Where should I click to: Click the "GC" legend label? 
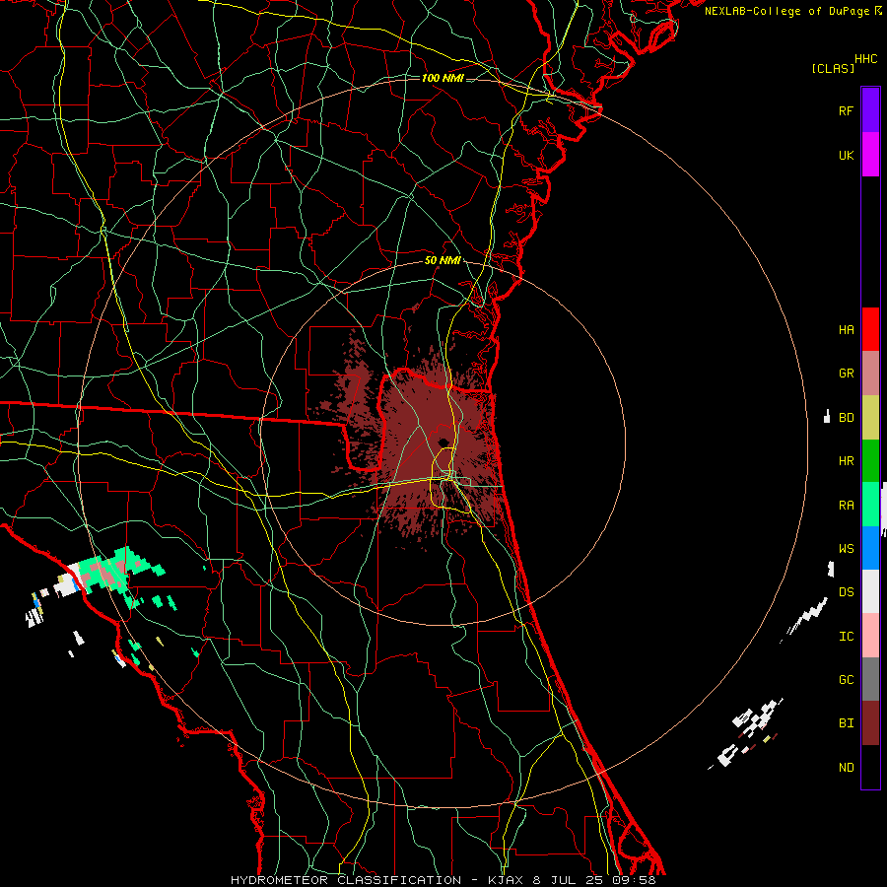tap(847, 680)
